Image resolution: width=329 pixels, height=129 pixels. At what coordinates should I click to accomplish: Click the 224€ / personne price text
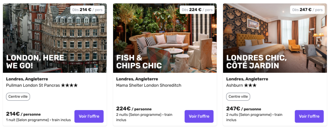click(134, 109)
